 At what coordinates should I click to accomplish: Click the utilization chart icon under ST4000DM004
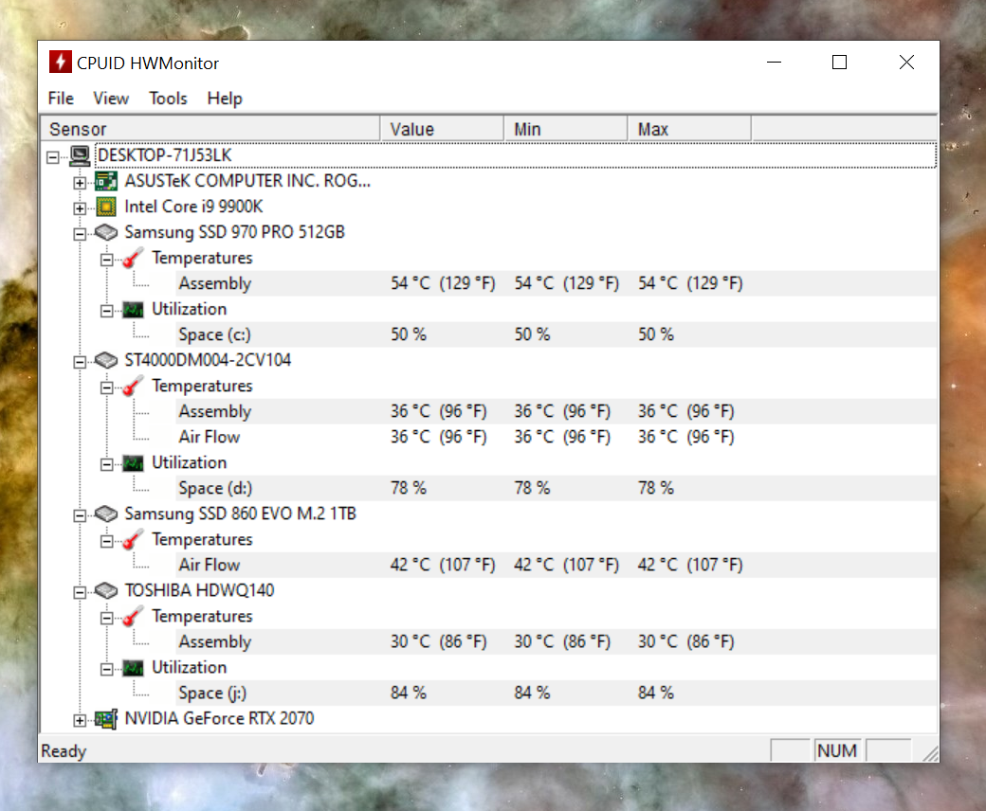tap(134, 463)
